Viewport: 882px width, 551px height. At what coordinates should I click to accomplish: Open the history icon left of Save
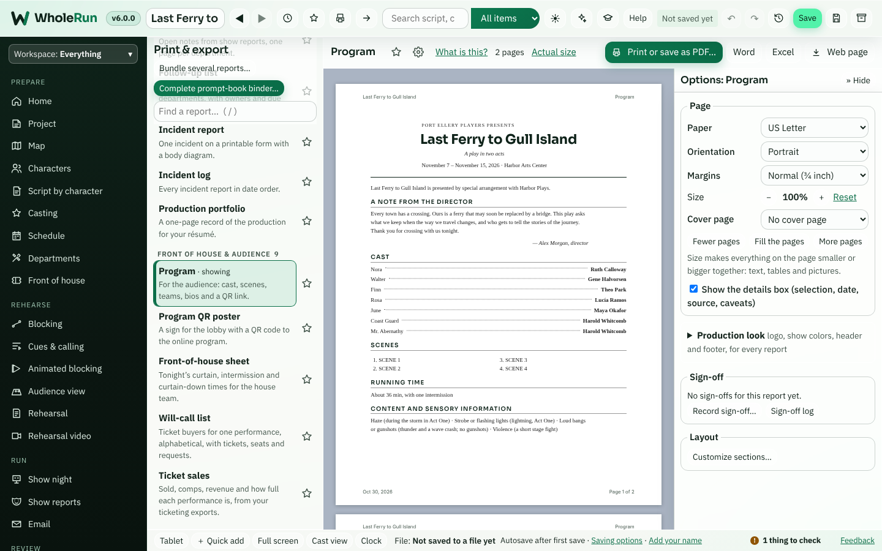pos(778,18)
